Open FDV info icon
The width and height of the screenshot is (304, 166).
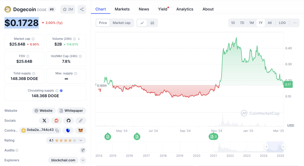tap(28, 56)
